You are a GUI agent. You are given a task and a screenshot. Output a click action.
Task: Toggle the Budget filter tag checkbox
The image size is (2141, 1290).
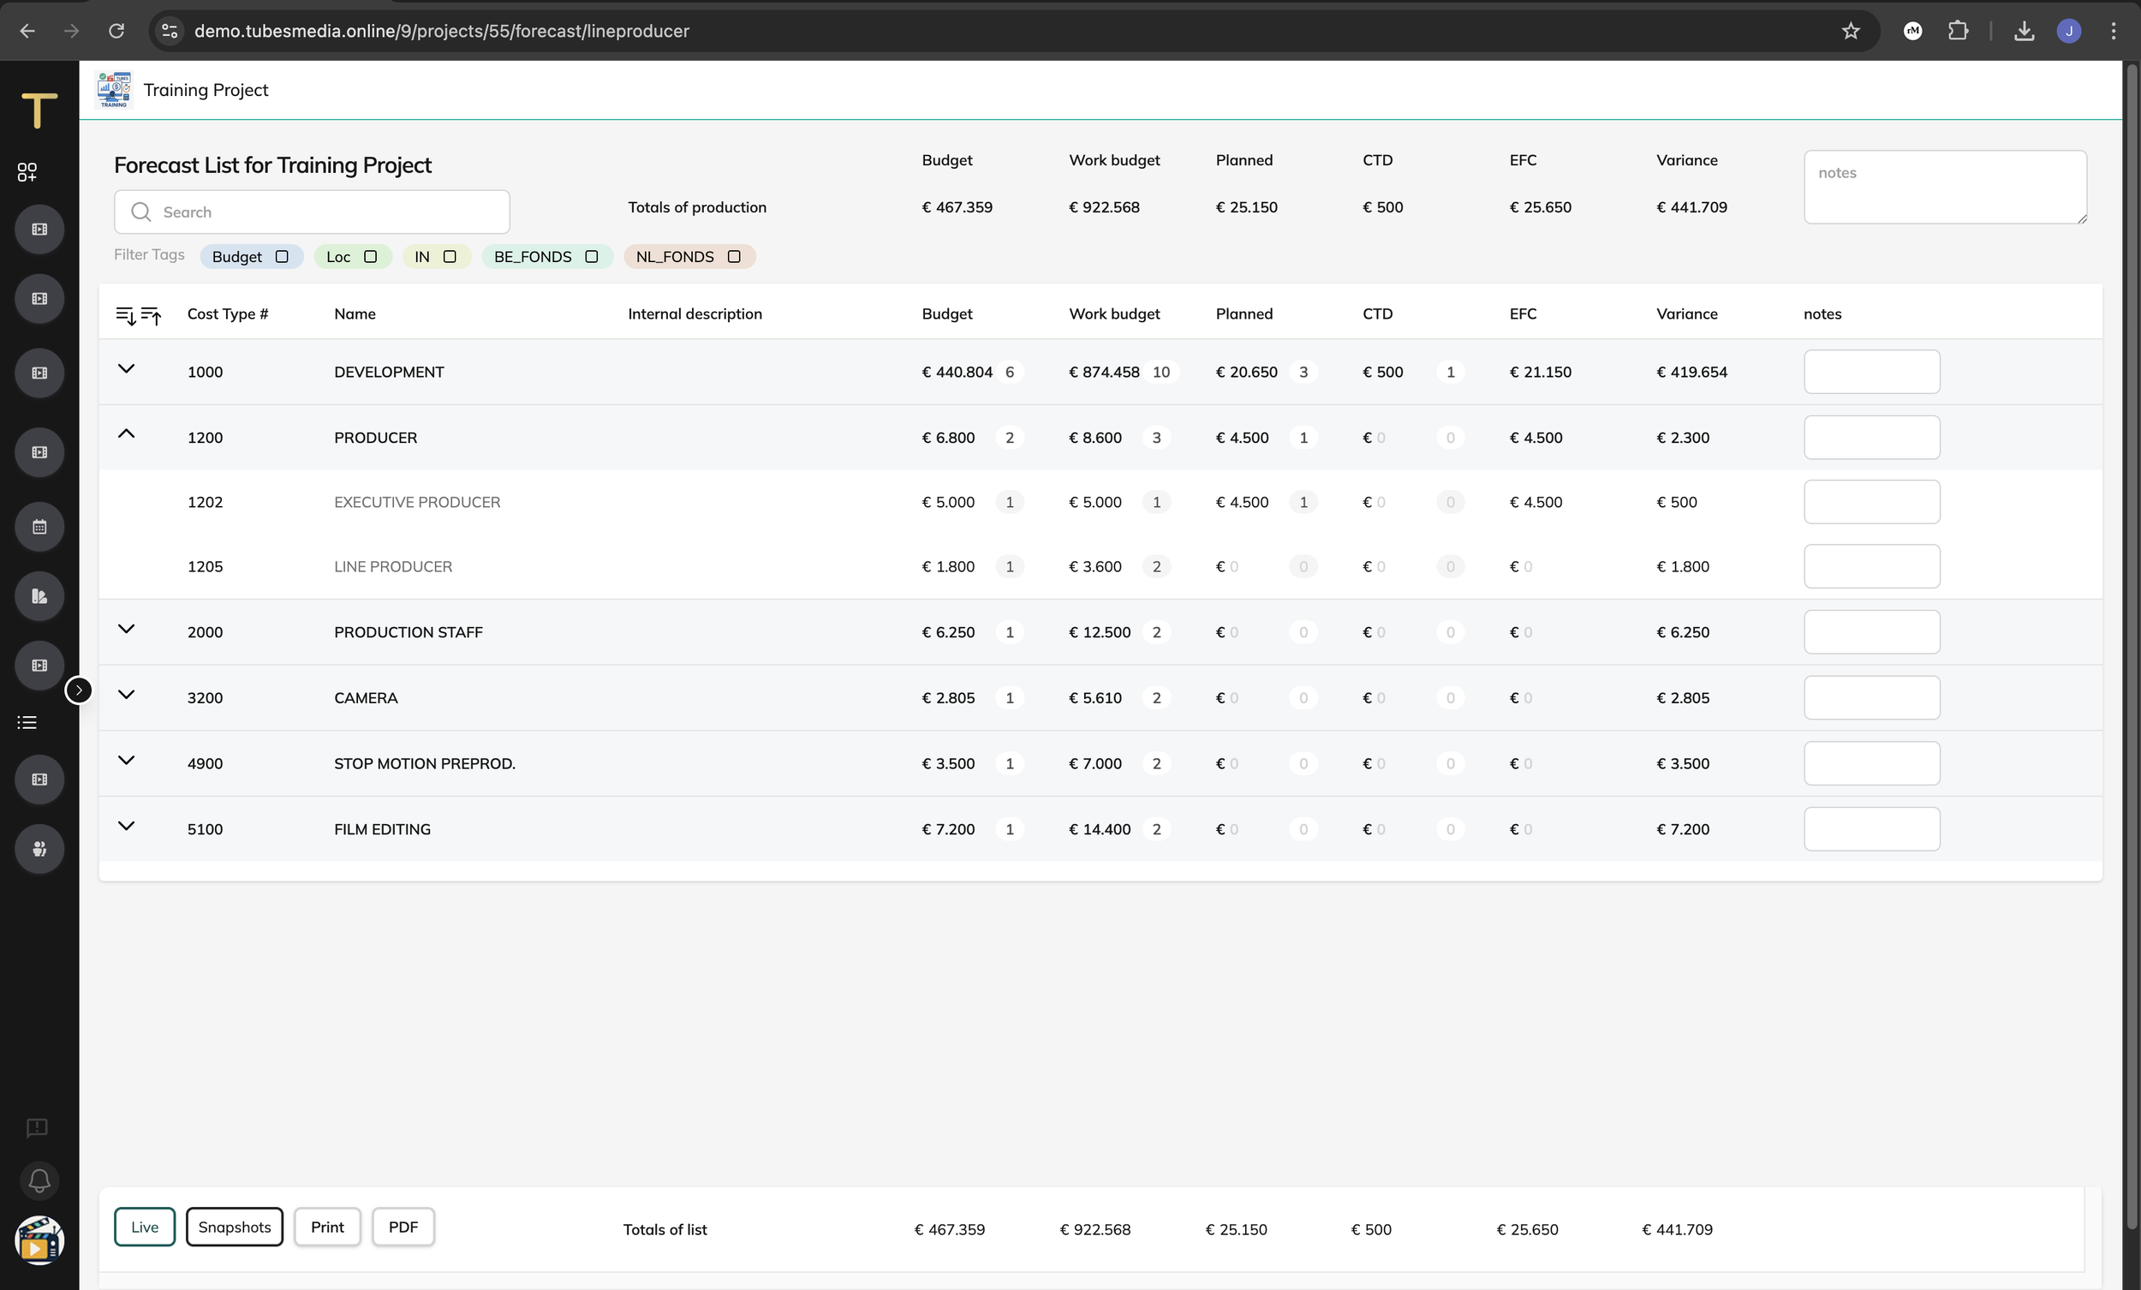pyautogui.click(x=282, y=256)
